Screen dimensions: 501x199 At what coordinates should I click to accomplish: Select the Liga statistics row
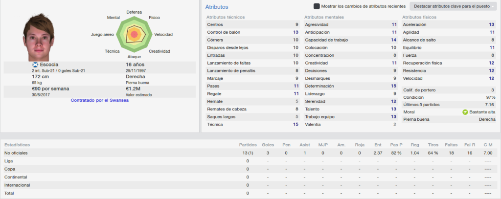250,161
